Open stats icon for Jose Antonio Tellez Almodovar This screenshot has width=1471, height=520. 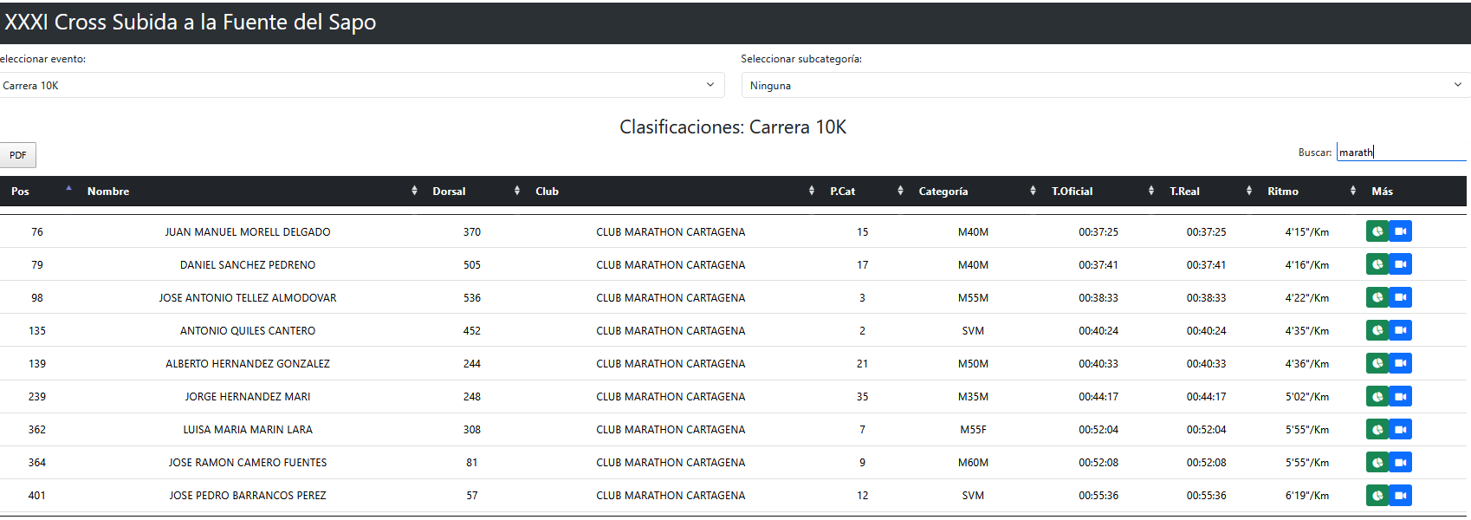[1377, 297]
